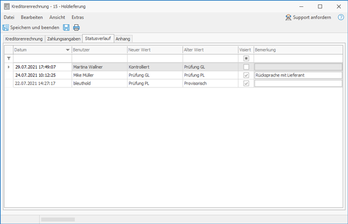Image resolution: width=348 pixels, height=224 pixels.
Task: Click the save disk icon in toolbar
Action: click(x=66, y=27)
